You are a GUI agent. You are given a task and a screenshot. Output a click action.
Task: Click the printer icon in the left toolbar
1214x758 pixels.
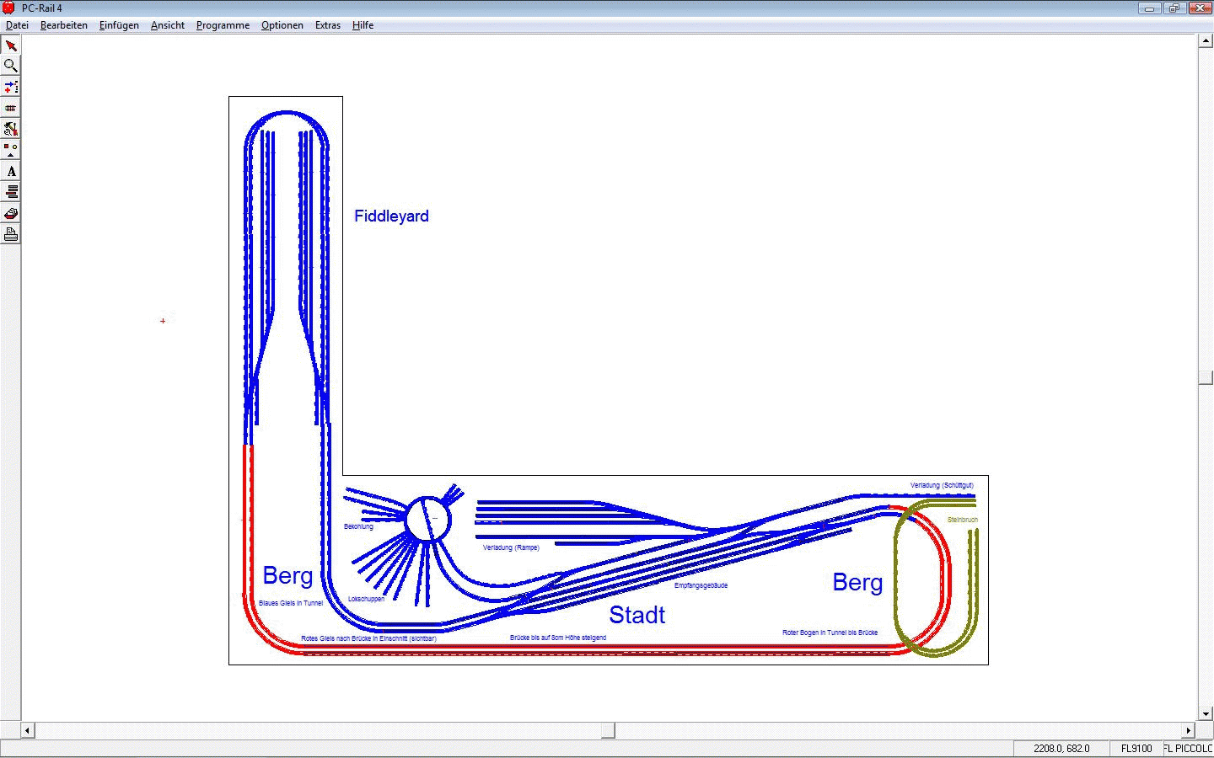(11, 234)
